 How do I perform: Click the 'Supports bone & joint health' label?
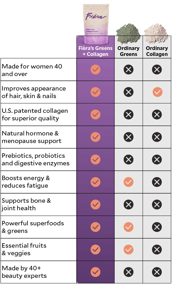26,205
